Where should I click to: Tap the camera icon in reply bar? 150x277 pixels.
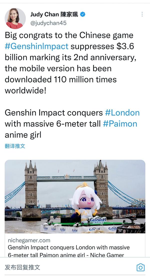pyautogui.click(x=140, y=267)
